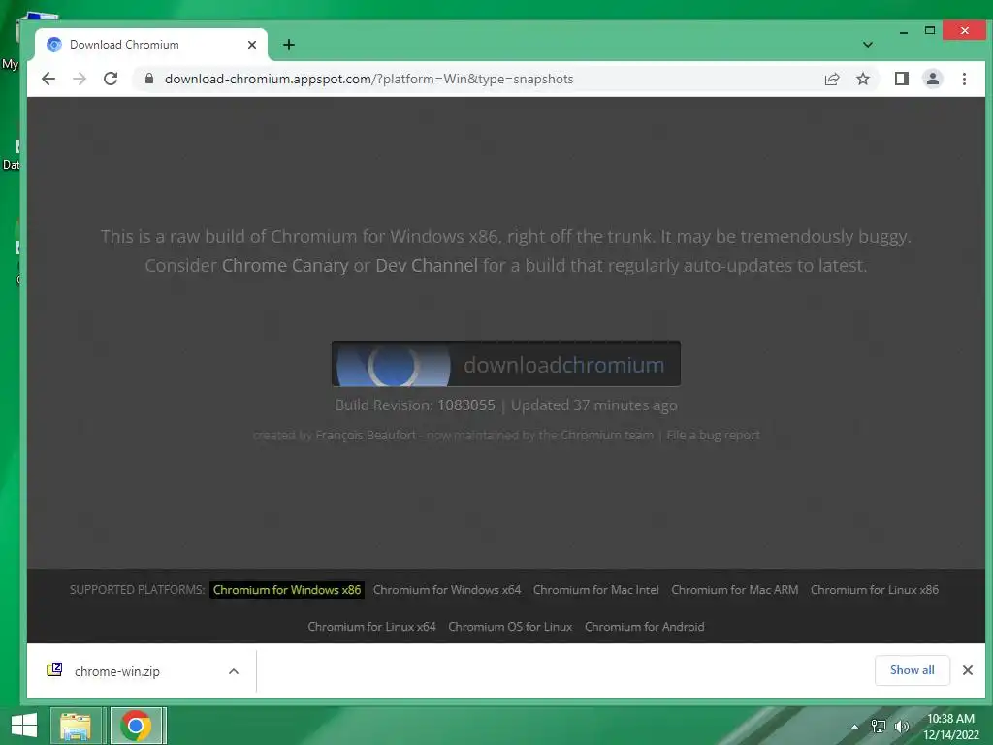Image resolution: width=993 pixels, height=745 pixels.
Task: Select Chromium for Windows x86 platform
Action: pyautogui.click(x=287, y=590)
